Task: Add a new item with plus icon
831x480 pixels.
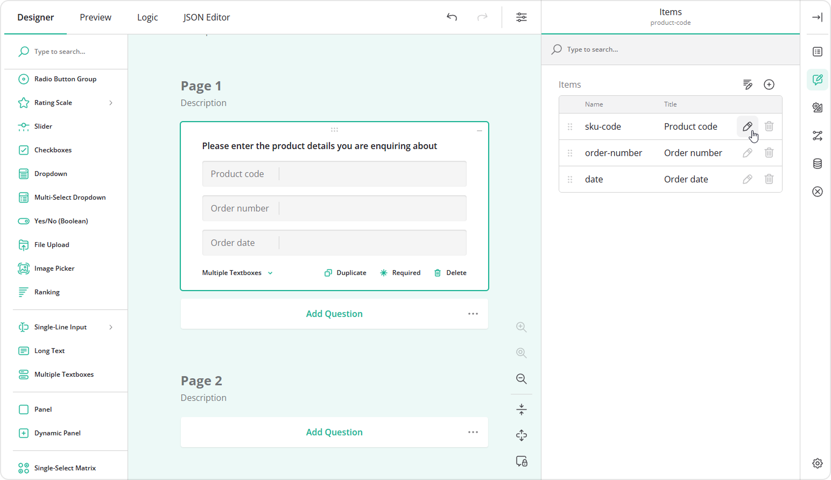Action: click(769, 84)
